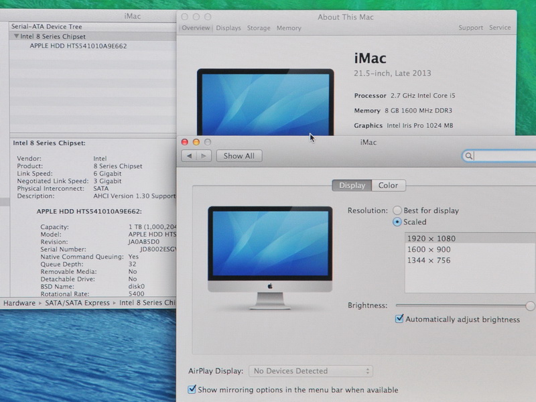
Task: Switch to the Color tab
Action: click(x=389, y=186)
